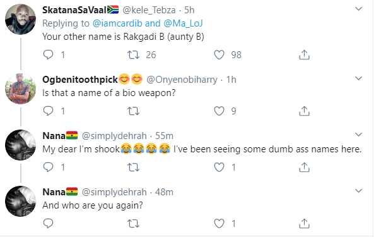Reply to the bio weapon tweet
The width and height of the screenshot is (381, 237).
[48, 111]
